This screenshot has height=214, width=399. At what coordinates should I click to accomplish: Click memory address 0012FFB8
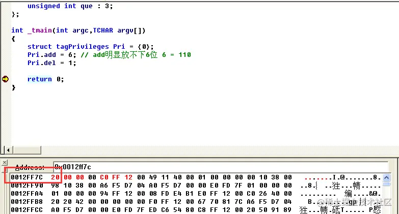pos(26,202)
